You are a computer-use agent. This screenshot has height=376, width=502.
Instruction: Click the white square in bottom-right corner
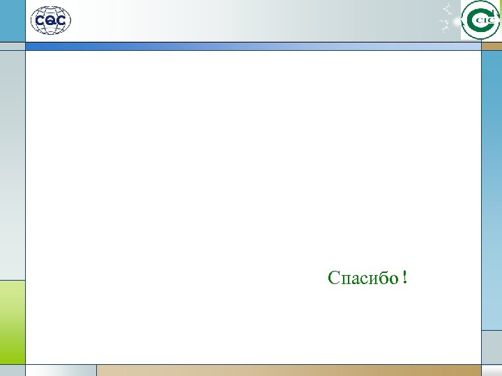[492, 370]
